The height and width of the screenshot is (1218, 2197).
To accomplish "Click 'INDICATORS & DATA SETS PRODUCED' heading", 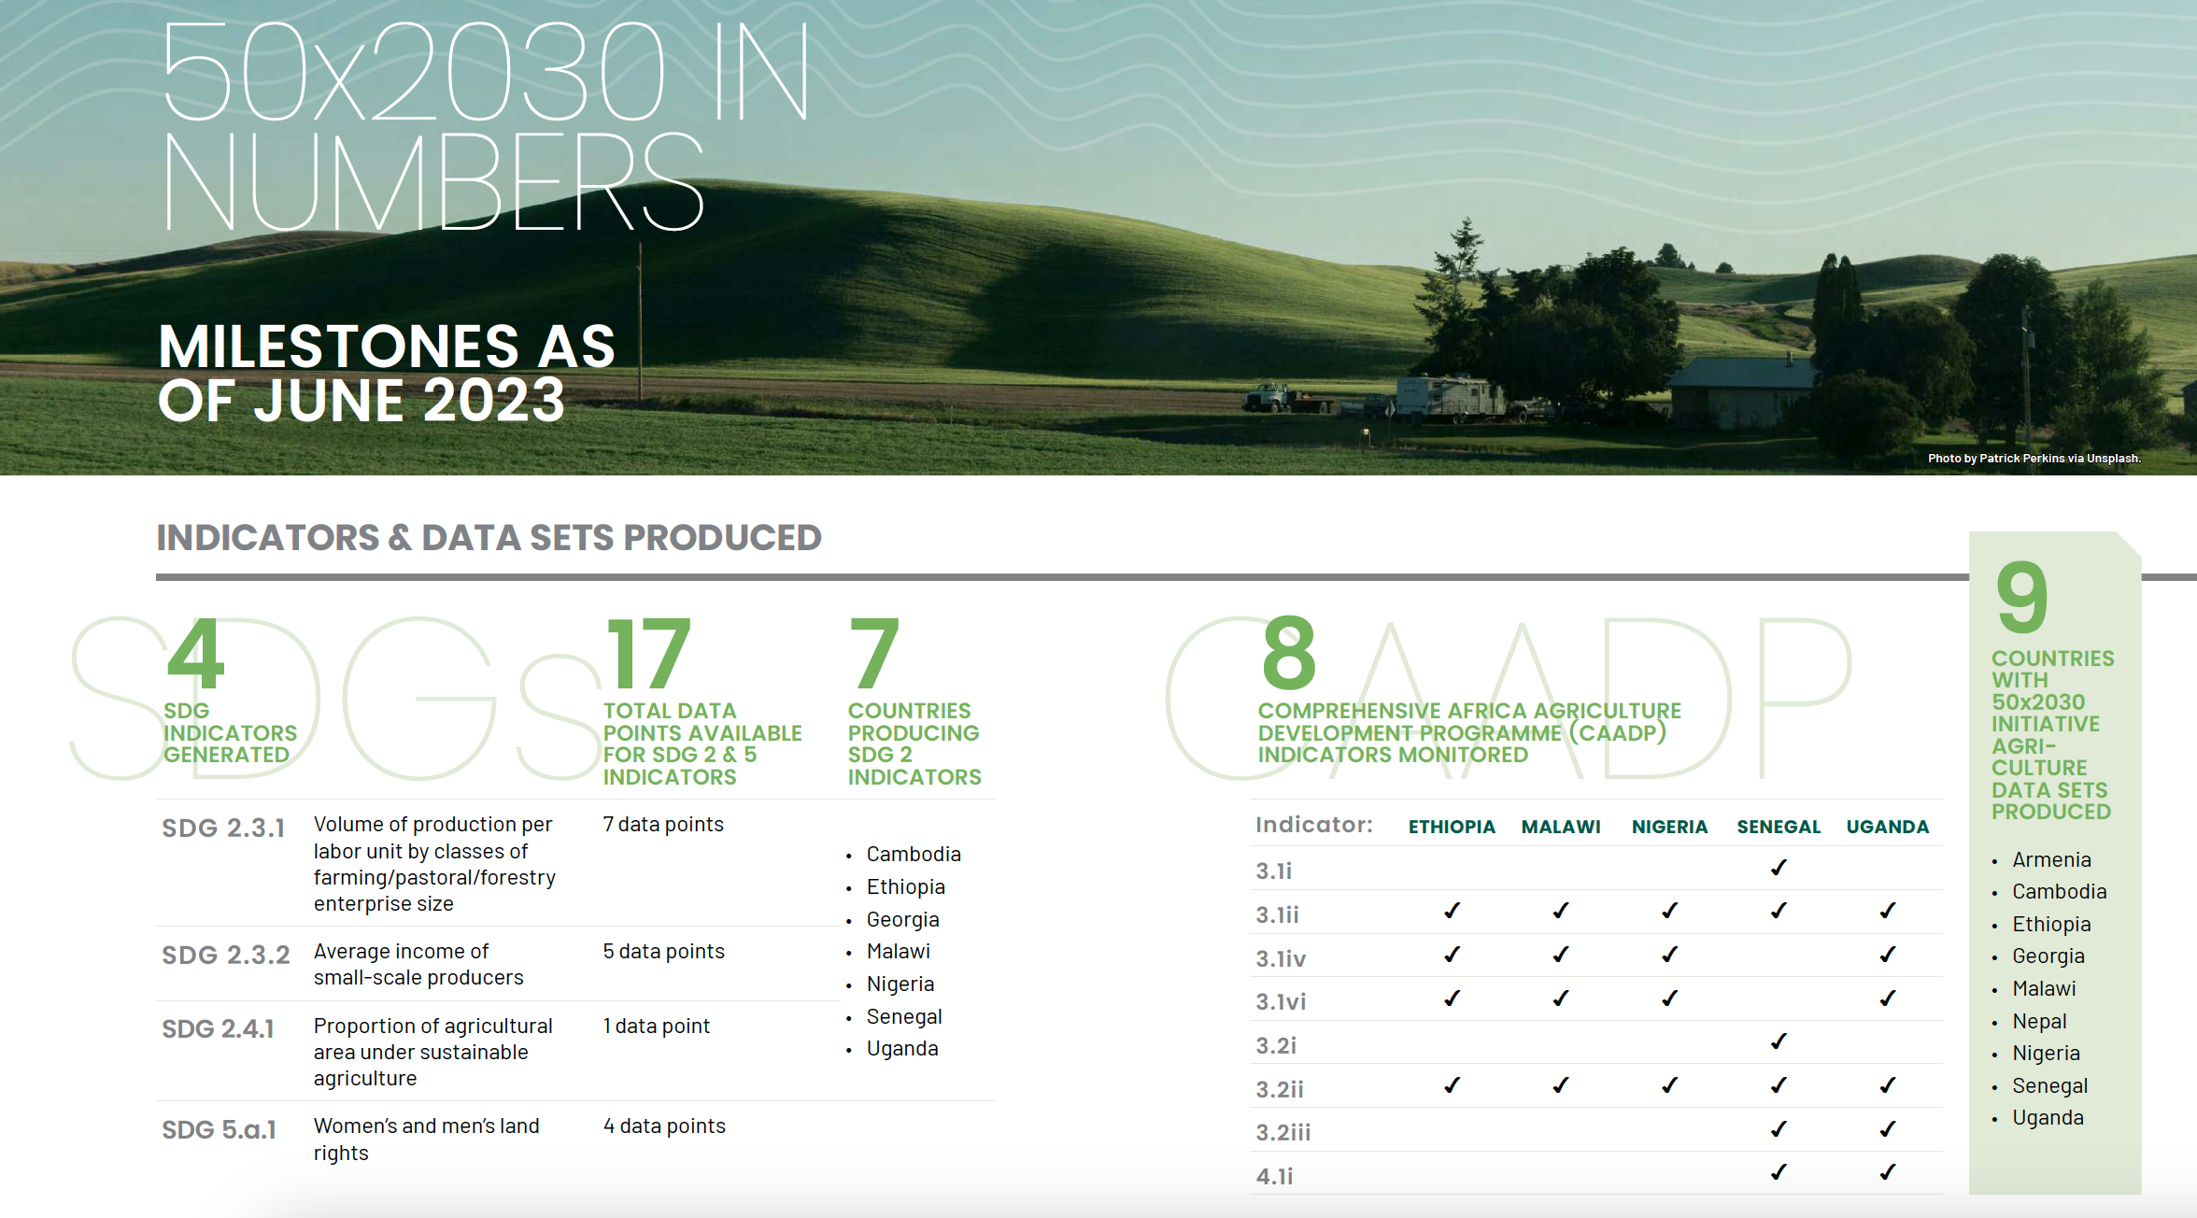I will coord(489,537).
